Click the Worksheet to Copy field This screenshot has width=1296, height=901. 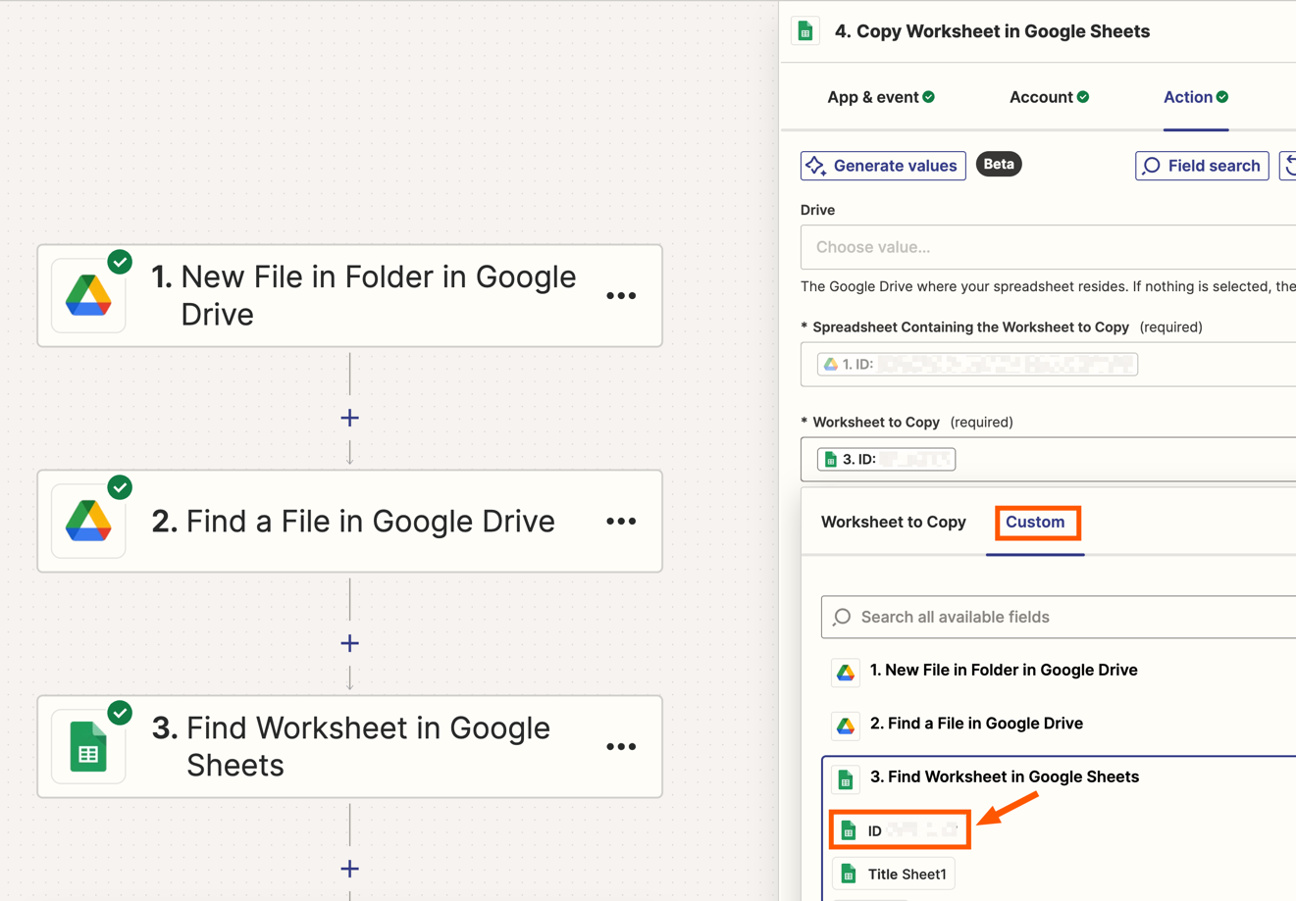(1048, 460)
